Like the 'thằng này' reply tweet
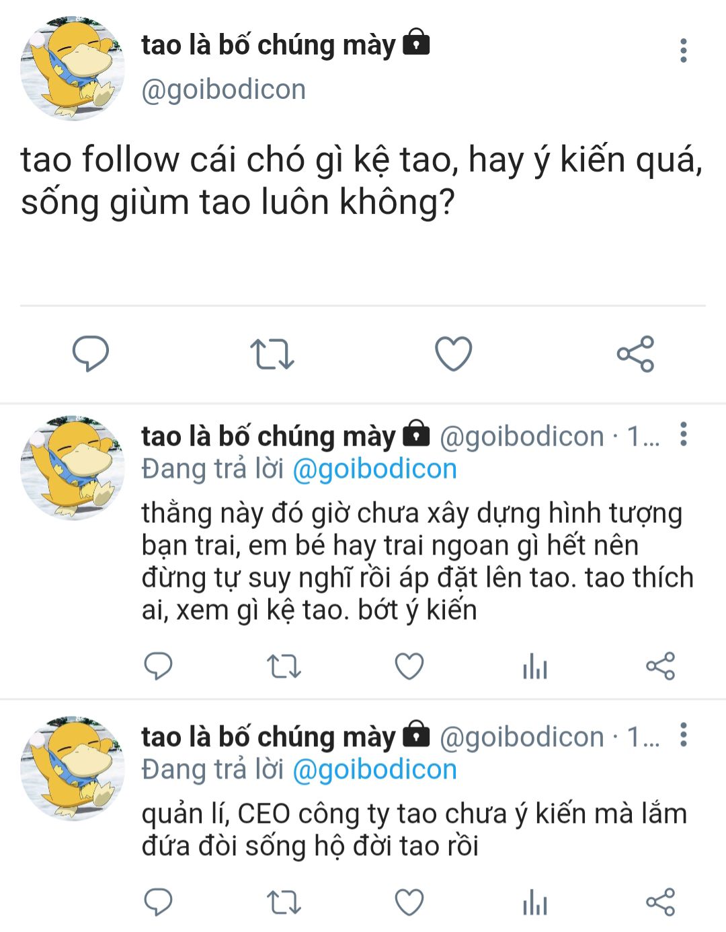 (409, 666)
